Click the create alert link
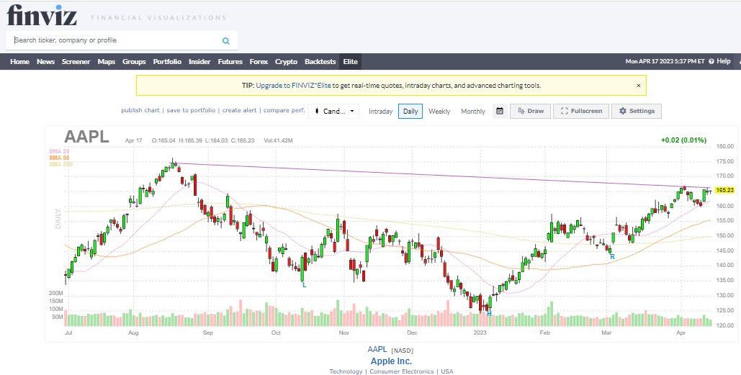Image resolution: width=741 pixels, height=375 pixels. coord(239,110)
